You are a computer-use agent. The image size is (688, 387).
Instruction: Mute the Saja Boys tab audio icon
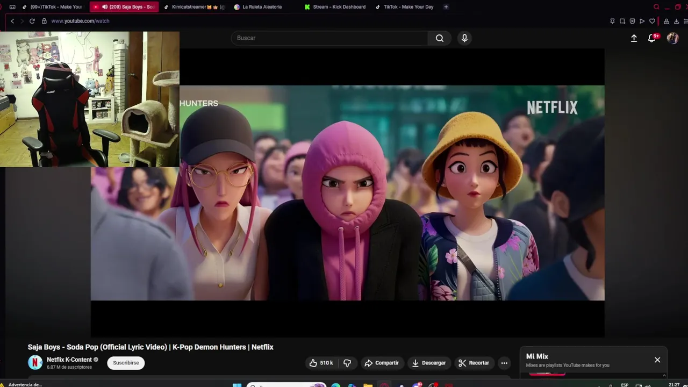click(105, 7)
